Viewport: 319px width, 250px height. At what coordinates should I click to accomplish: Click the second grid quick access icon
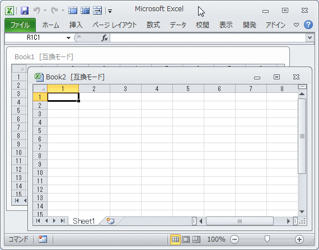click(85, 11)
